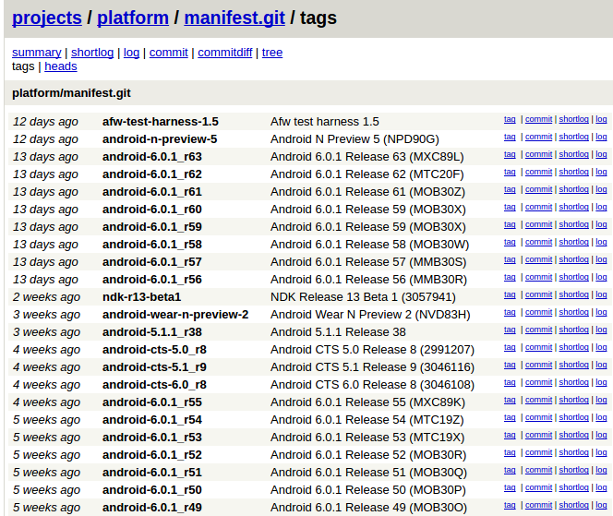Open the tag link for android-6.0.1_r59
The width and height of the screenshot is (613, 516).
point(510,225)
